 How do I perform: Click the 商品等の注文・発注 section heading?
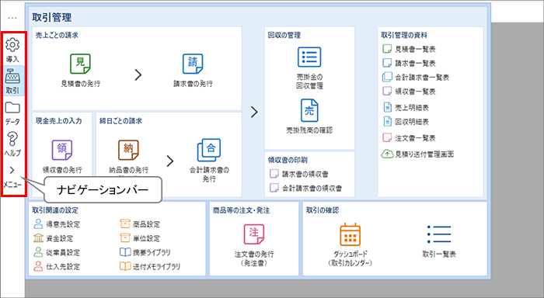(241, 210)
